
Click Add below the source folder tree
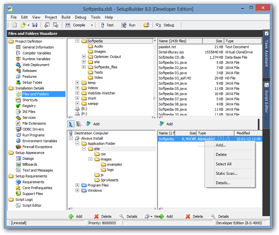93,124
